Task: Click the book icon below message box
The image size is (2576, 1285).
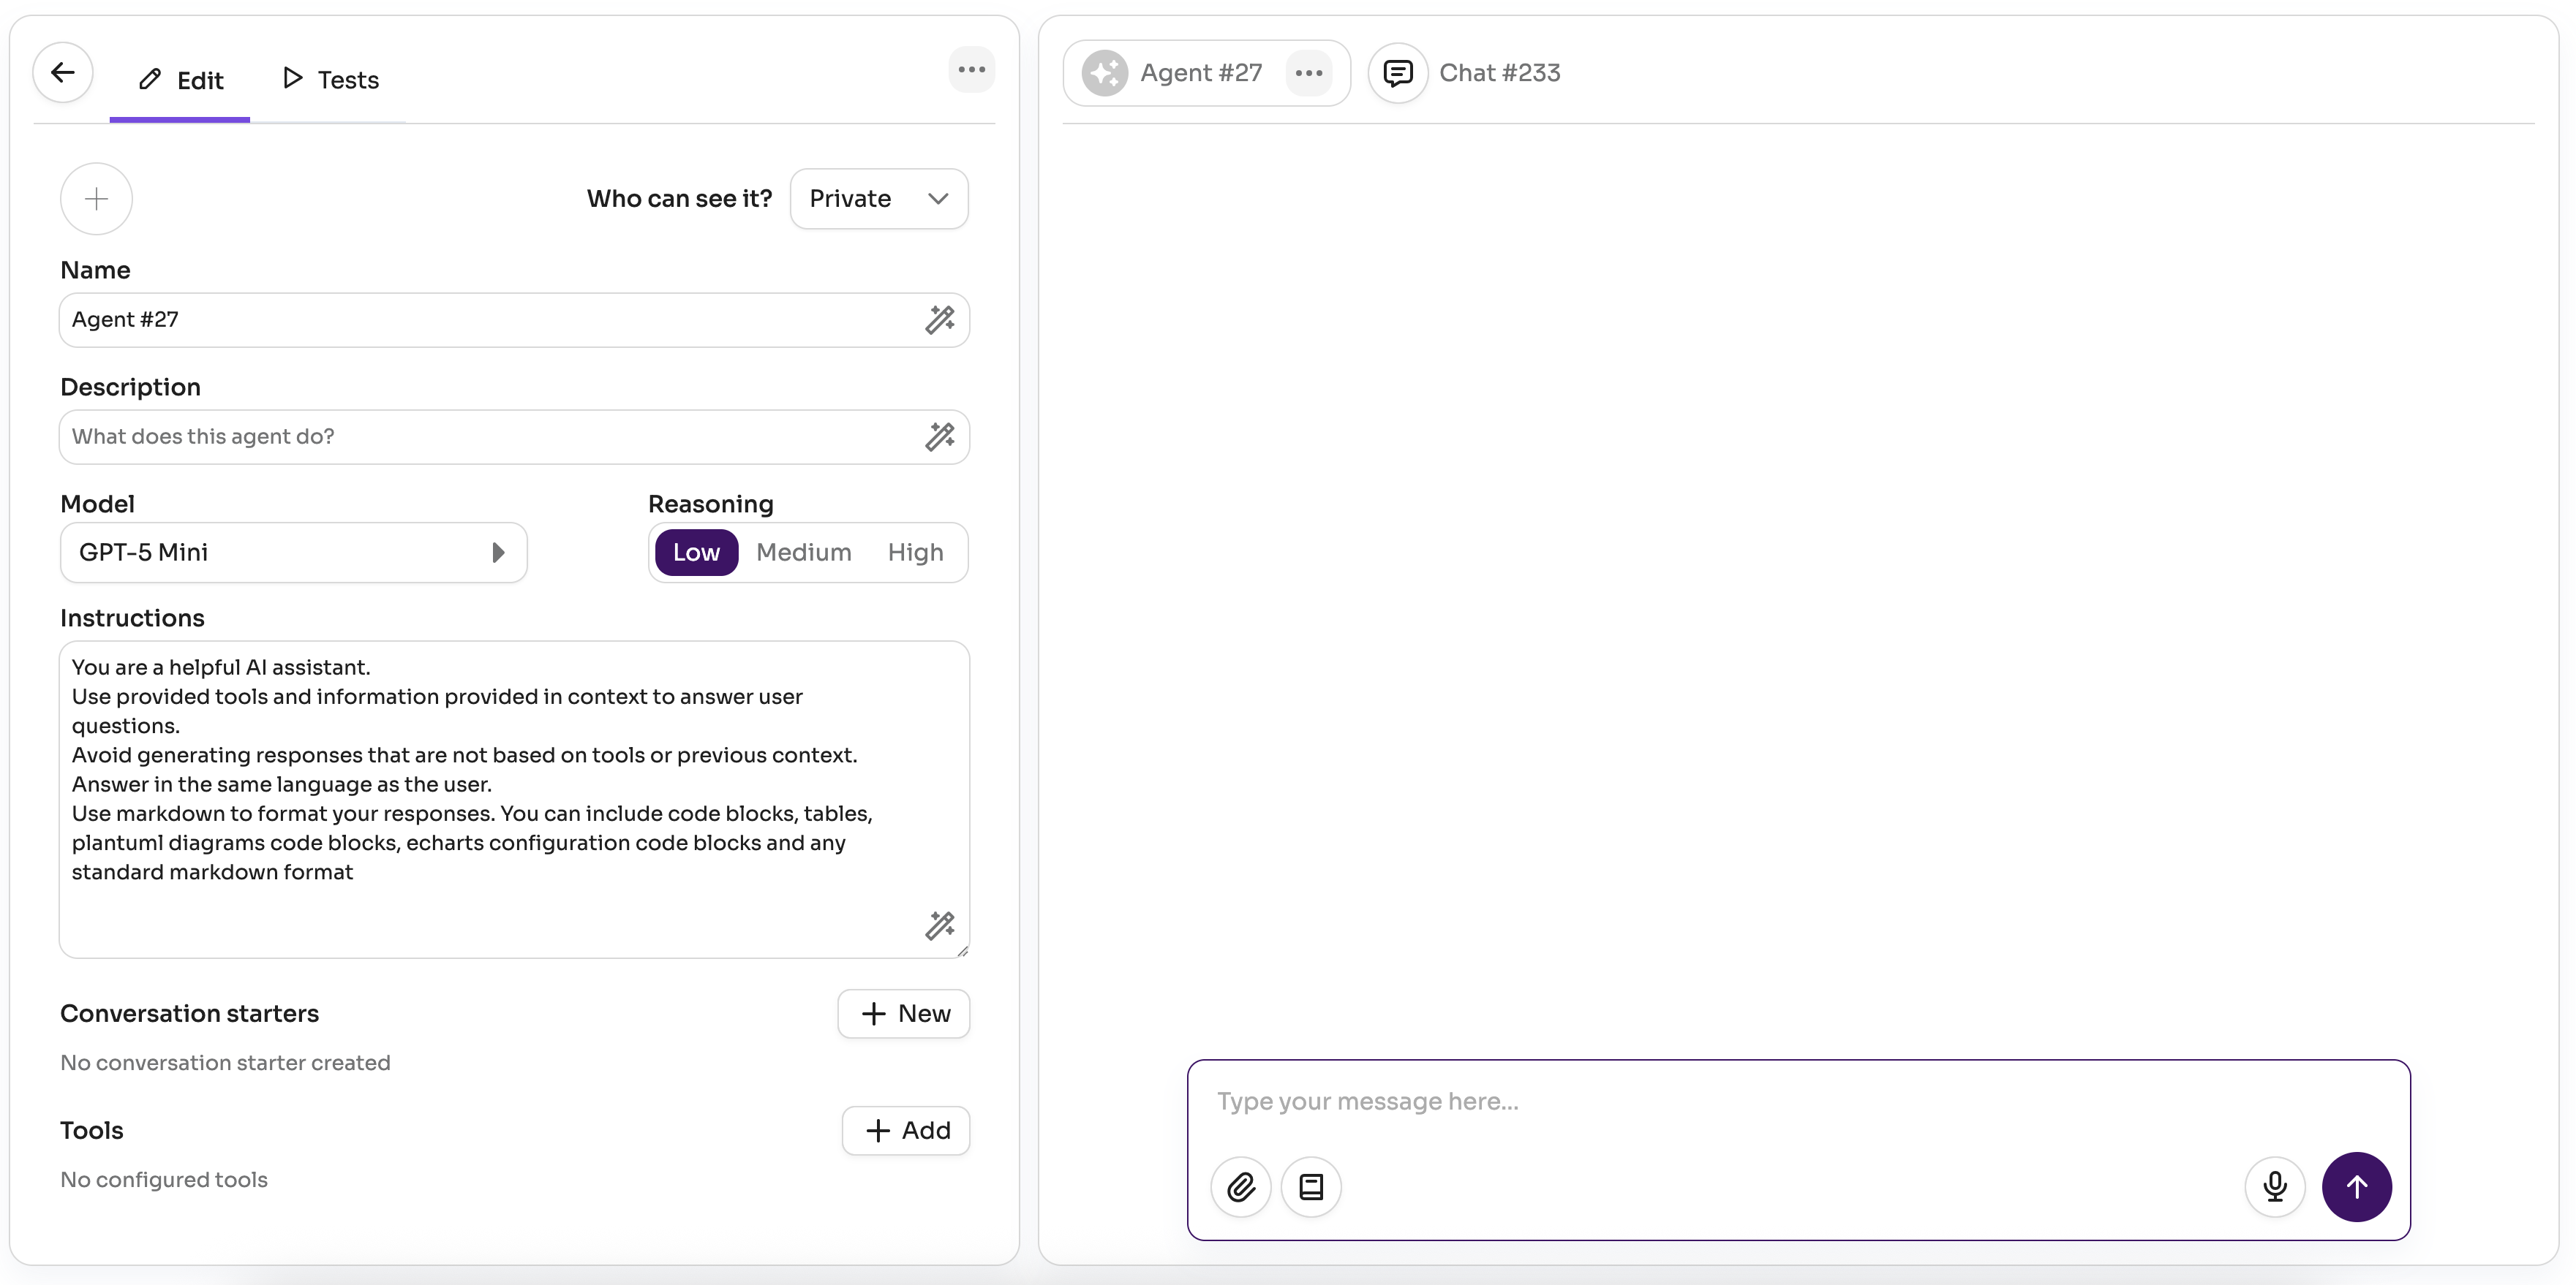Action: coord(1310,1186)
